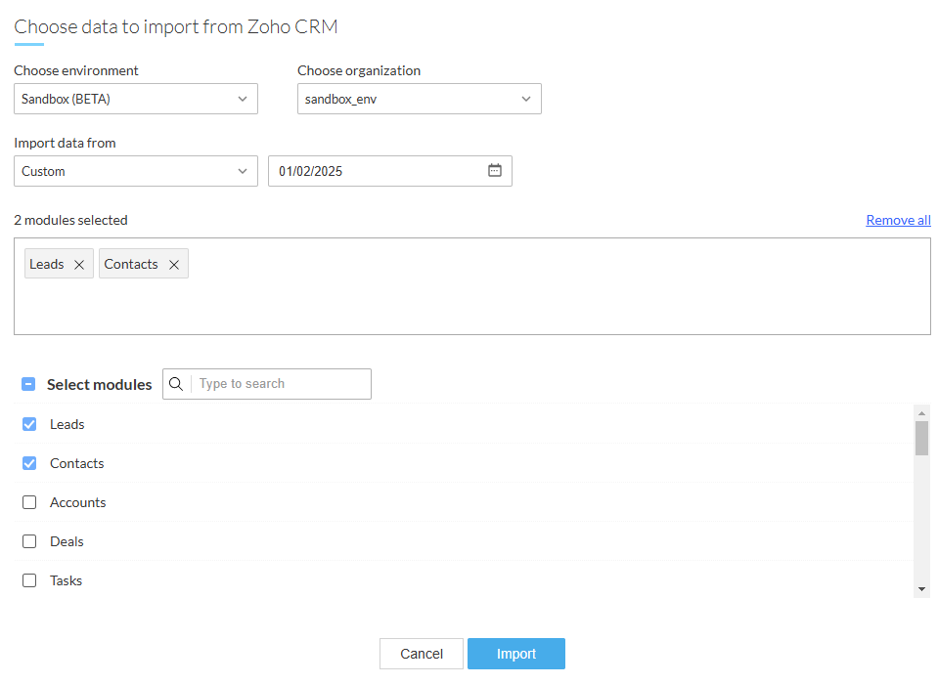Viewport: 938px width, 684px height.
Task: Remove the Contacts tag with X
Action: [x=174, y=265]
